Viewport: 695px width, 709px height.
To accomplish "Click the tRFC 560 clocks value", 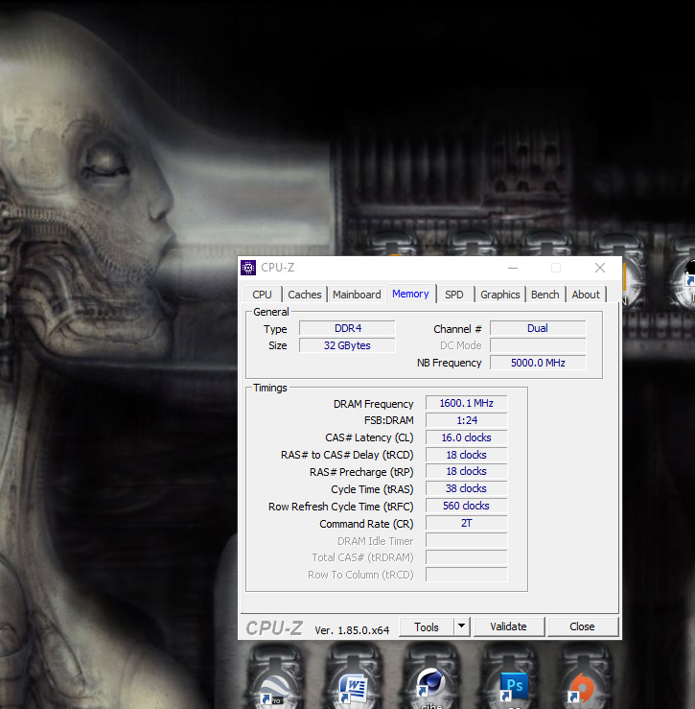I will click(x=466, y=506).
